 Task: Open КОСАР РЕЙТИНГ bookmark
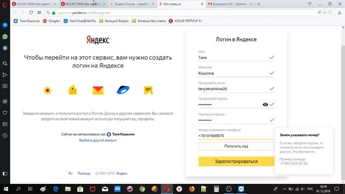185,21
